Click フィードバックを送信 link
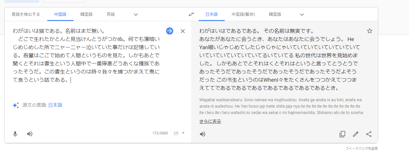The height and width of the screenshot is (160, 409). (x=361, y=148)
